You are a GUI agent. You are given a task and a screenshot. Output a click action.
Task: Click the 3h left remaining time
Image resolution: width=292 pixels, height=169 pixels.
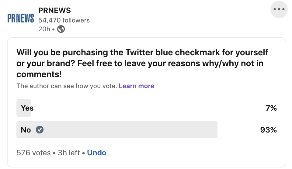(x=69, y=153)
